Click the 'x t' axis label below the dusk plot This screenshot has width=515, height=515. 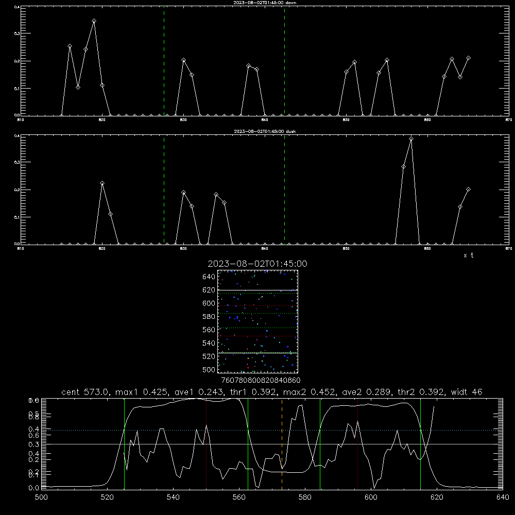pos(468,255)
